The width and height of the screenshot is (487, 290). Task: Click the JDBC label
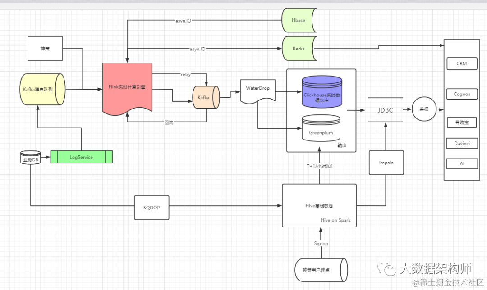tap(386, 110)
